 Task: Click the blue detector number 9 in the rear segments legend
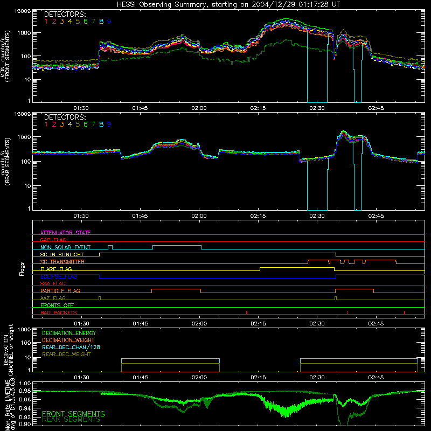coord(109,124)
